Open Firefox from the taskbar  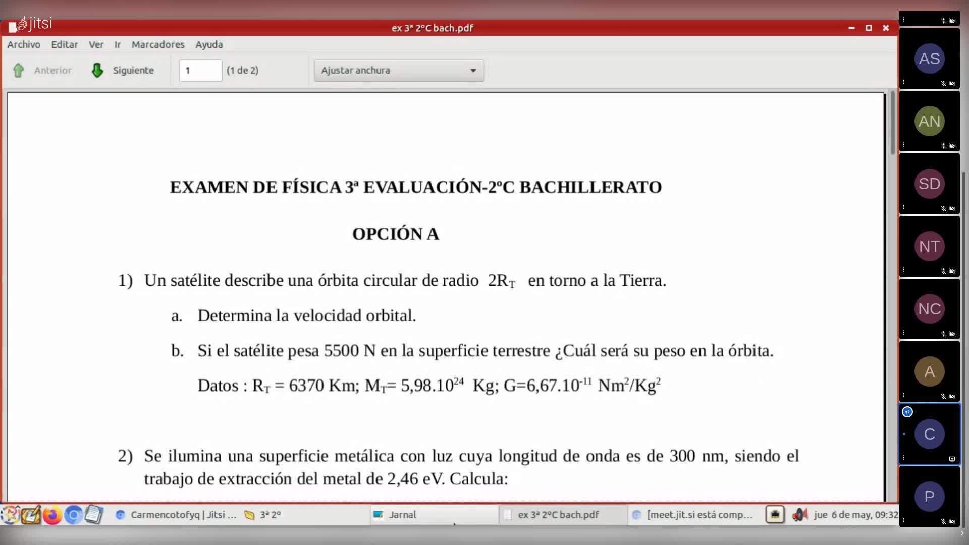tap(52, 515)
